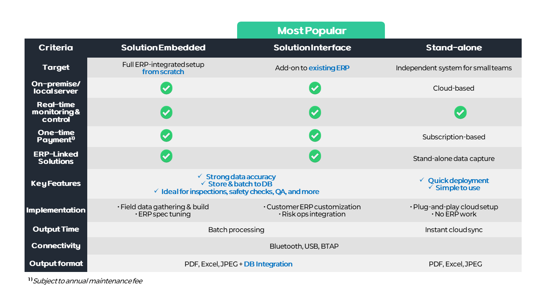Click Solution Interface one-time payment checkmark
This screenshot has height=305, width=542.
tap(315, 136)
